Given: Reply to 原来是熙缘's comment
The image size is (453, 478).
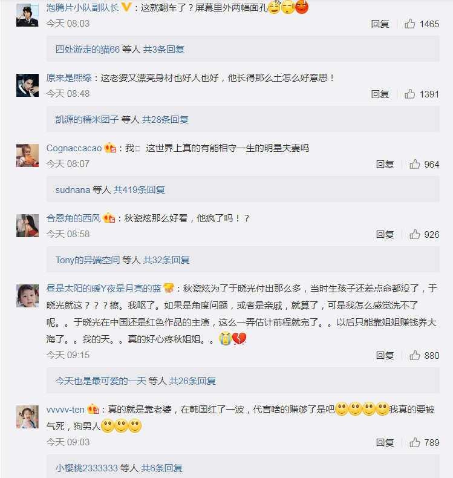Looking at the screenshot, I should pyautogui.click(x=380, y=94).
